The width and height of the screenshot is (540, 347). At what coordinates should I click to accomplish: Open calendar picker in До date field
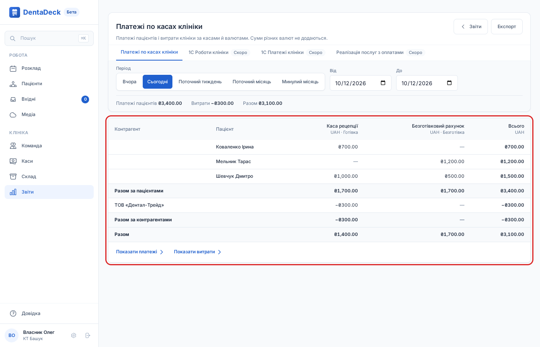point(449,83)
